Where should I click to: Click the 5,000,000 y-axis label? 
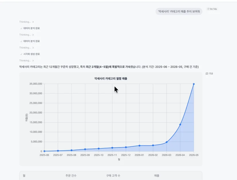(x=36, y=142)
